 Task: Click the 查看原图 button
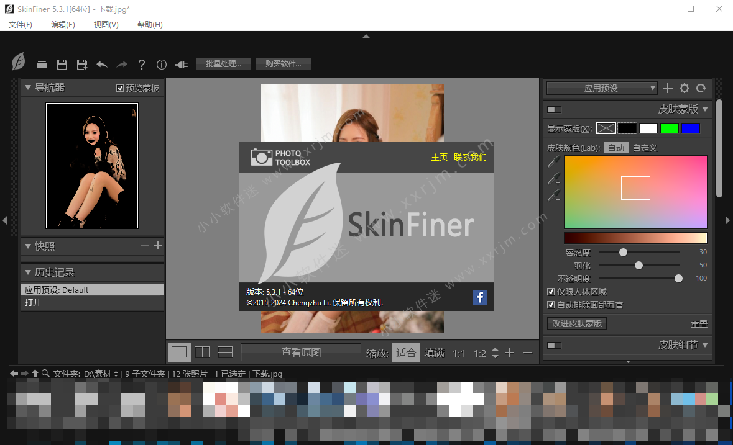[300, 352]
